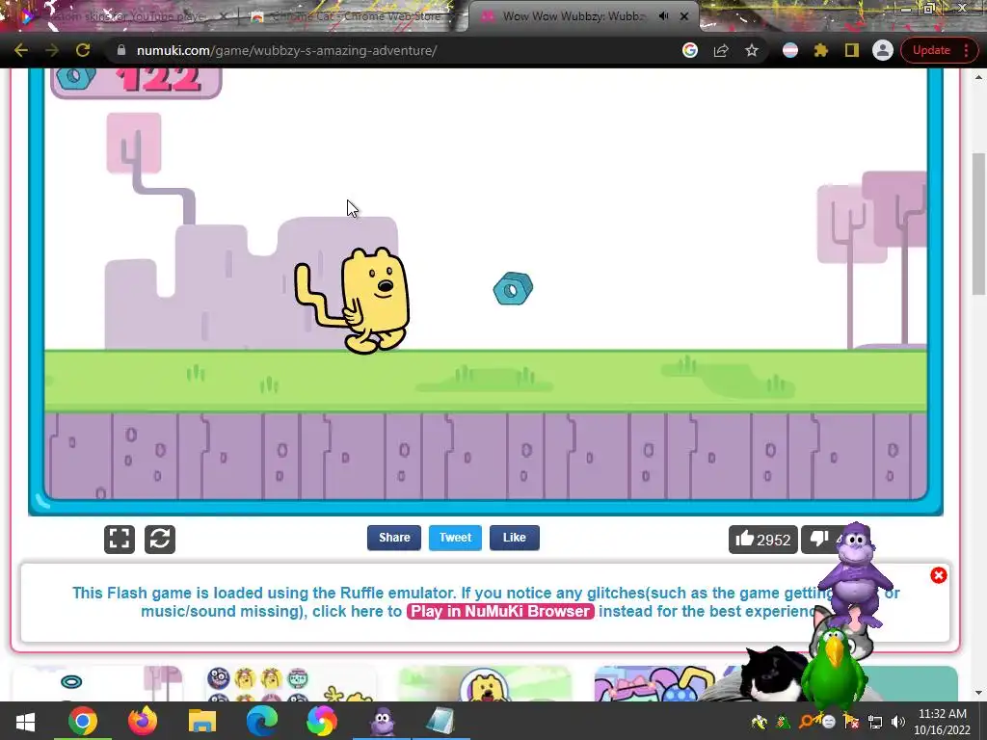
Task: Open the purple gorilla taskbar app
Action: [382, 721]
